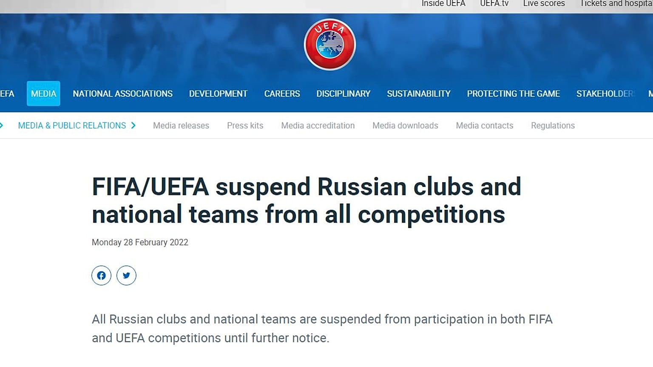Screen dimensions: 653x367
Task: Select the DISCIPLINARY menu item
Action: 343,93
